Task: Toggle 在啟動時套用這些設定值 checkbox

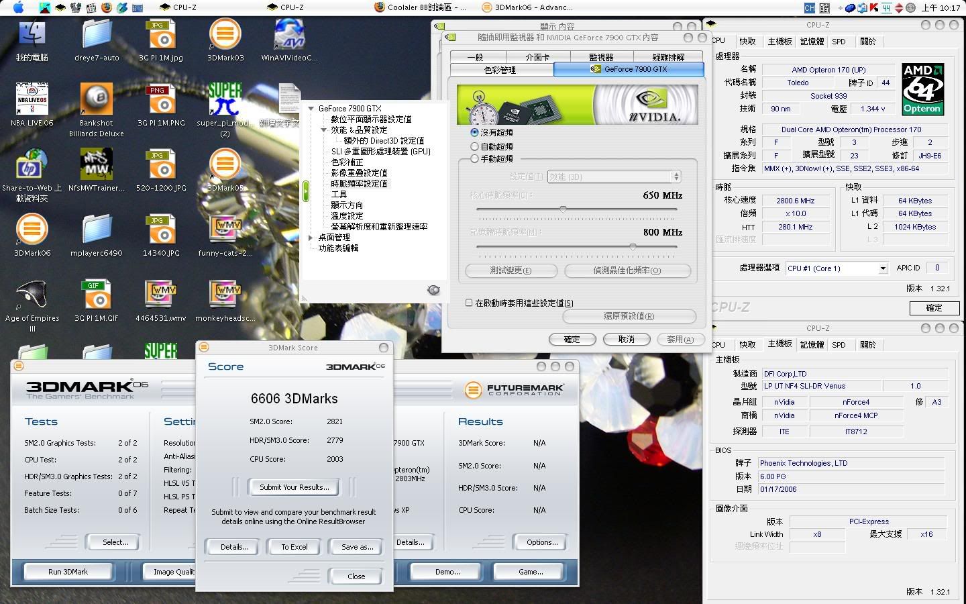Action: [x=469, y=303]
